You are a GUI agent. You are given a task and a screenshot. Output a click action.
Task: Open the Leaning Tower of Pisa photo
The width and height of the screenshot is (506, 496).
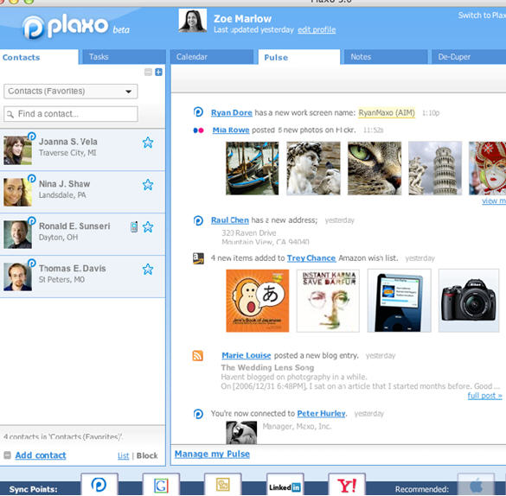point(435,169)
